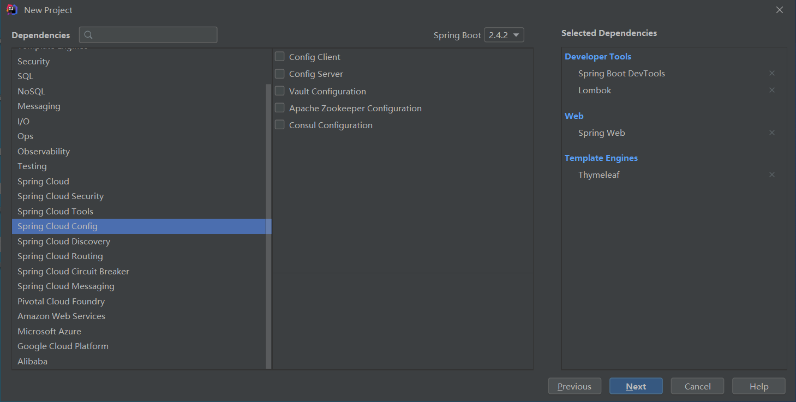Select Security category

(x=139, y=62)
